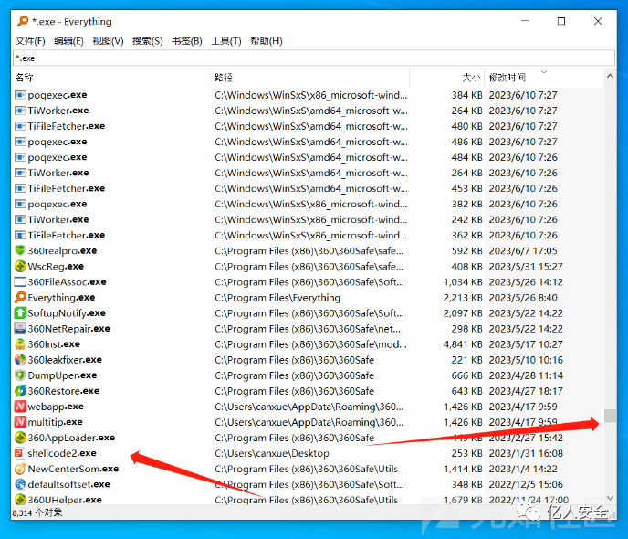Viewport: 628px width, 539px height.
Task: Click the date 2023/6/7 17:05
Action: (523, 251)
